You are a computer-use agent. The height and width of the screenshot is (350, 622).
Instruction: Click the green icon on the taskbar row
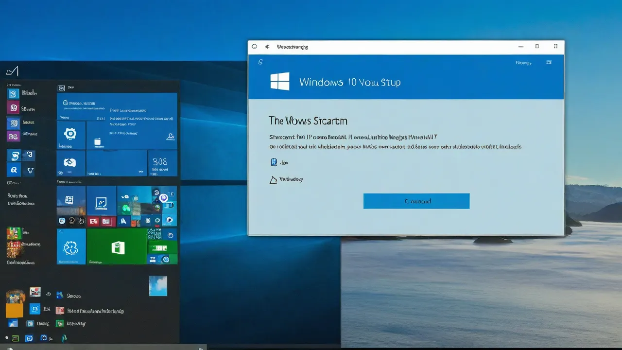(x=15, y=338)
